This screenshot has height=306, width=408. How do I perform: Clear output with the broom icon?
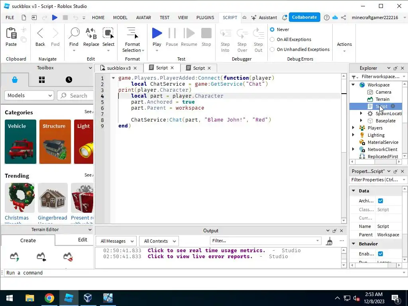tap(330, 241)
